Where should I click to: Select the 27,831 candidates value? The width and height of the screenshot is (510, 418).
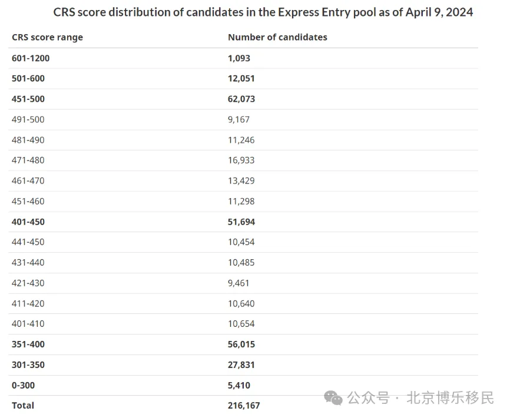click(241, 365)
